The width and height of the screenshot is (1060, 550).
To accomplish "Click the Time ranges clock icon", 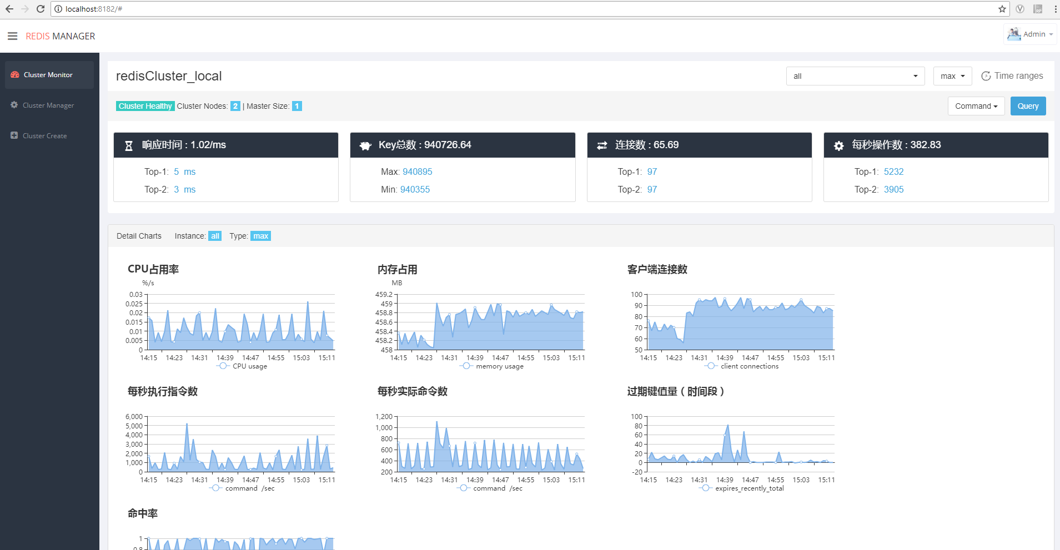I will [986, 76].
